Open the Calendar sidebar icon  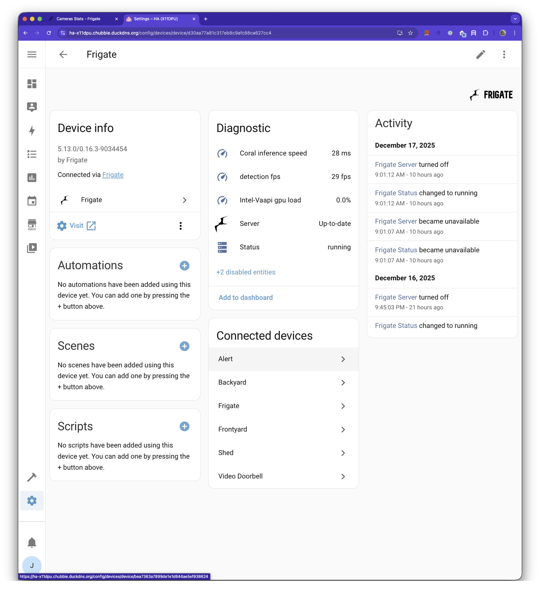32,201
